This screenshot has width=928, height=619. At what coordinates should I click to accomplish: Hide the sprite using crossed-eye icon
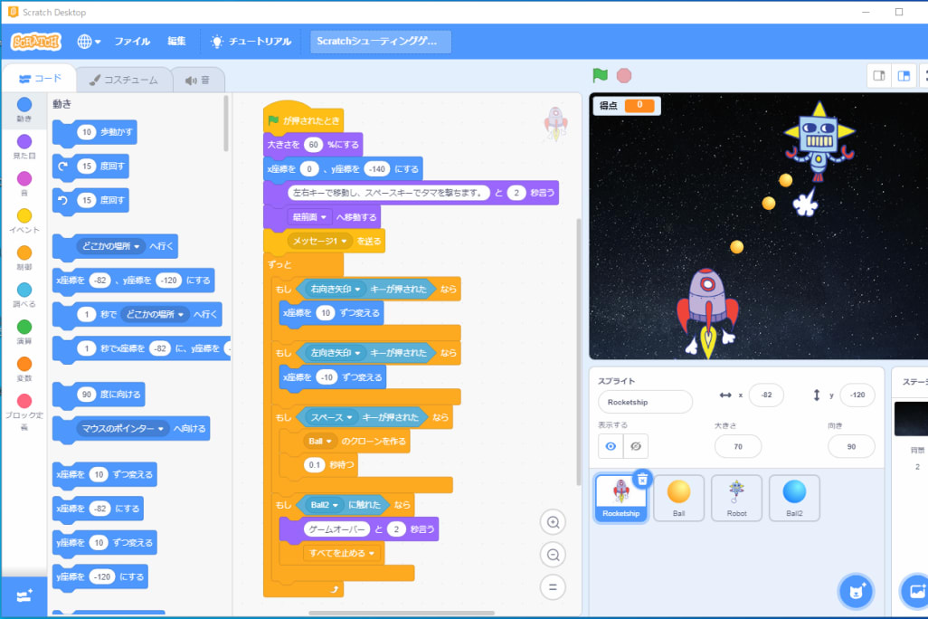[x=636, y=446]
